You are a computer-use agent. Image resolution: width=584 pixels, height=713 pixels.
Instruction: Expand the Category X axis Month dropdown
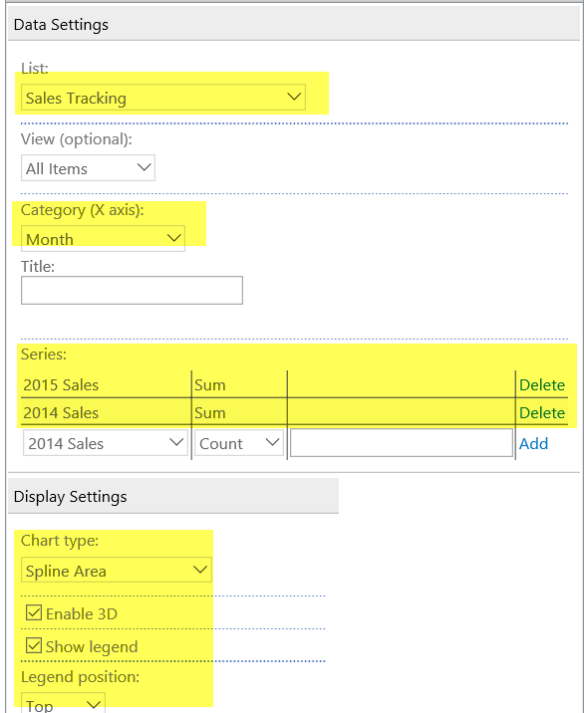click(103, 238)
